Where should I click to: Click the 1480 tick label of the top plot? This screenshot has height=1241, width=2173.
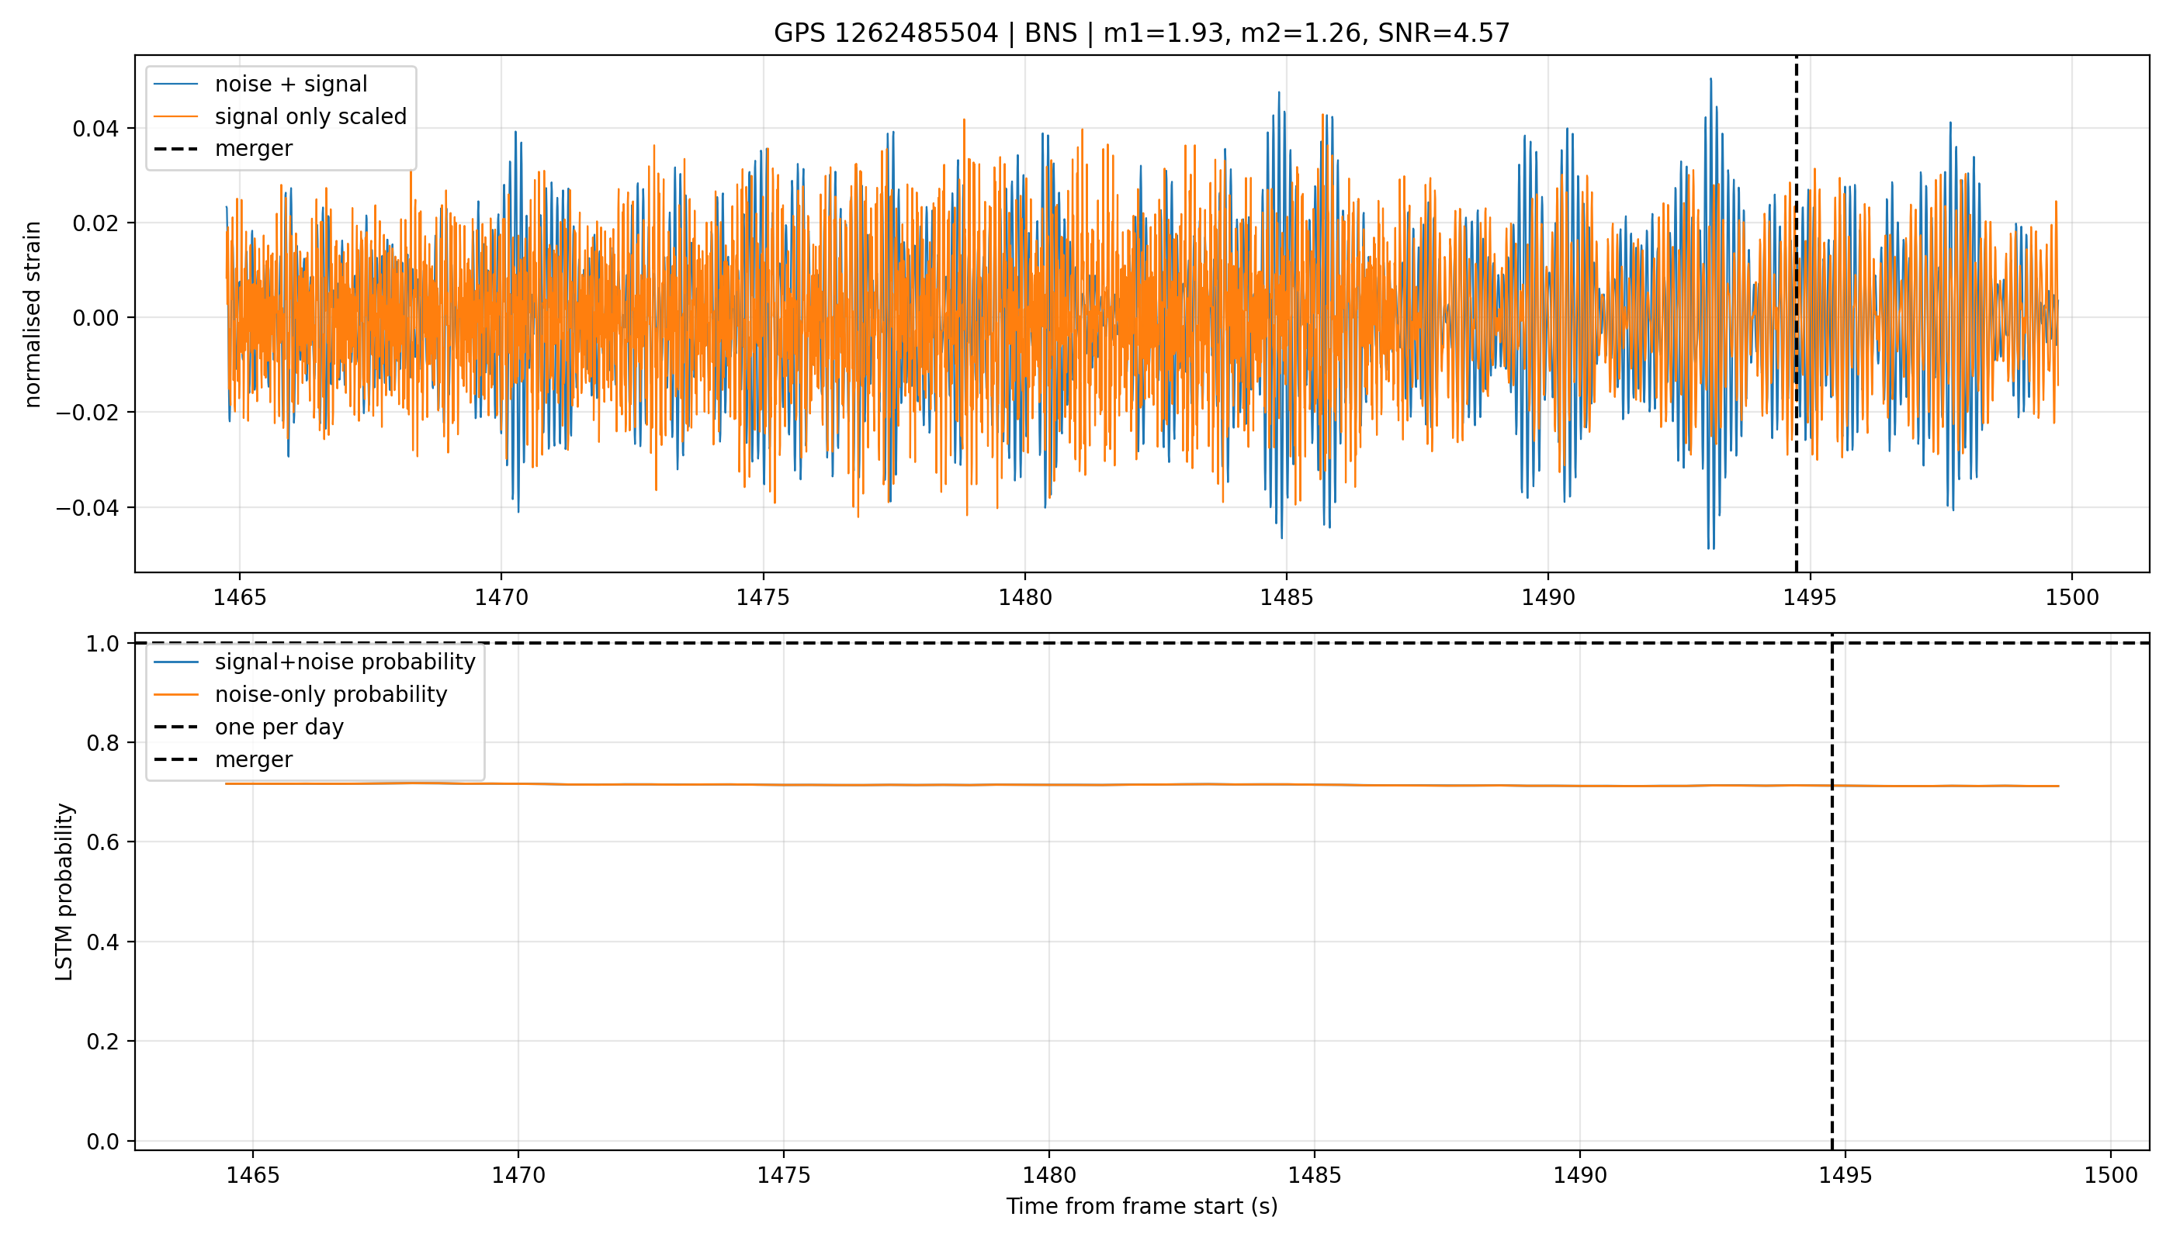pyautogui.click(x=1025, y=597)
